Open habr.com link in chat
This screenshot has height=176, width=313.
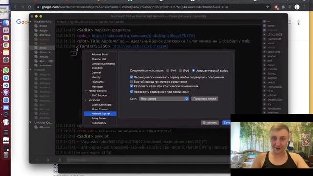(x=143, y=36)
